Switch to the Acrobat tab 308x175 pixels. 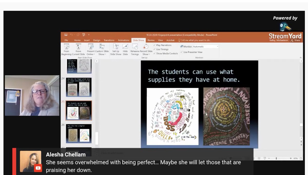coord(170,40)
